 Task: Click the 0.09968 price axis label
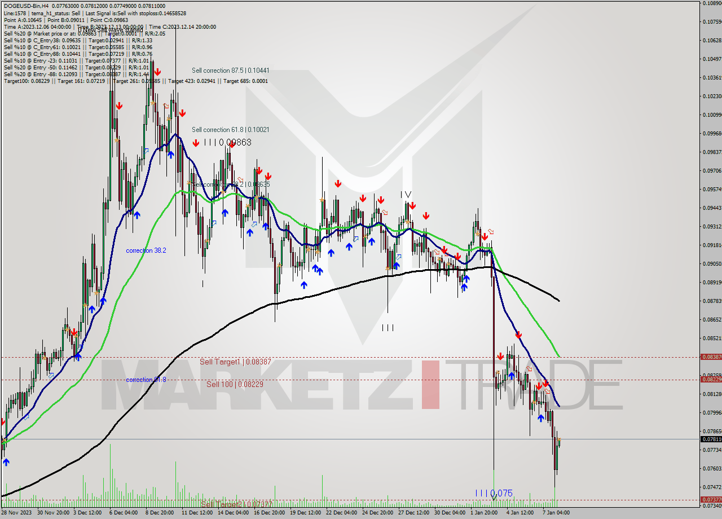[x=712, y=134]
